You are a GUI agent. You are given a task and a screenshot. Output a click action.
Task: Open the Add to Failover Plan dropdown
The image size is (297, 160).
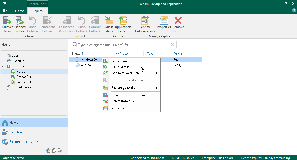tap(145, 25)
